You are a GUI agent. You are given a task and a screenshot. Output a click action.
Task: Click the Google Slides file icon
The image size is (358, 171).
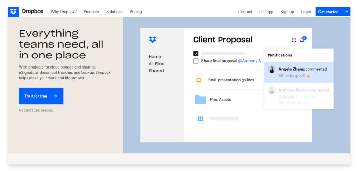pos(199,80)
